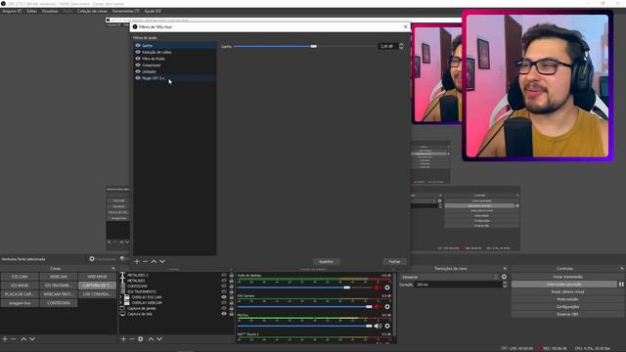
Task: Toggle visibility of Captura de tela source
Action: click(224, 314)
